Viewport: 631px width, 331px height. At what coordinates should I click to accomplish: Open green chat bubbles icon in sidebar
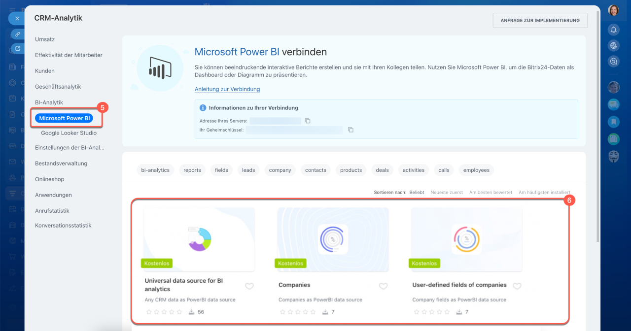tap(613, 104)
